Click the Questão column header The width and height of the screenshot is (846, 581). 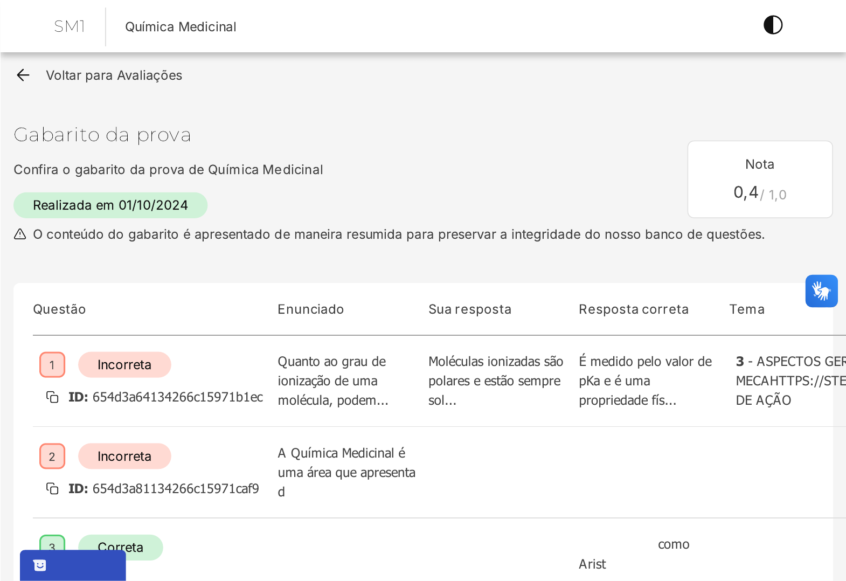(60, 309)
